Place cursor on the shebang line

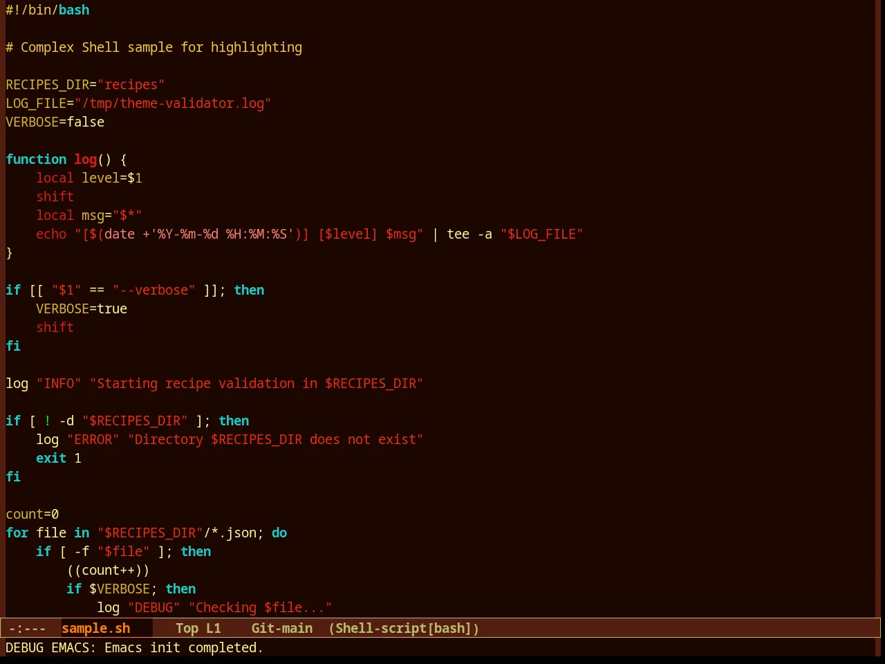pos(48,10)
